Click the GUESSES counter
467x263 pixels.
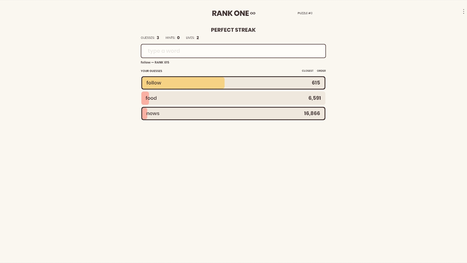tap(150, 38)
